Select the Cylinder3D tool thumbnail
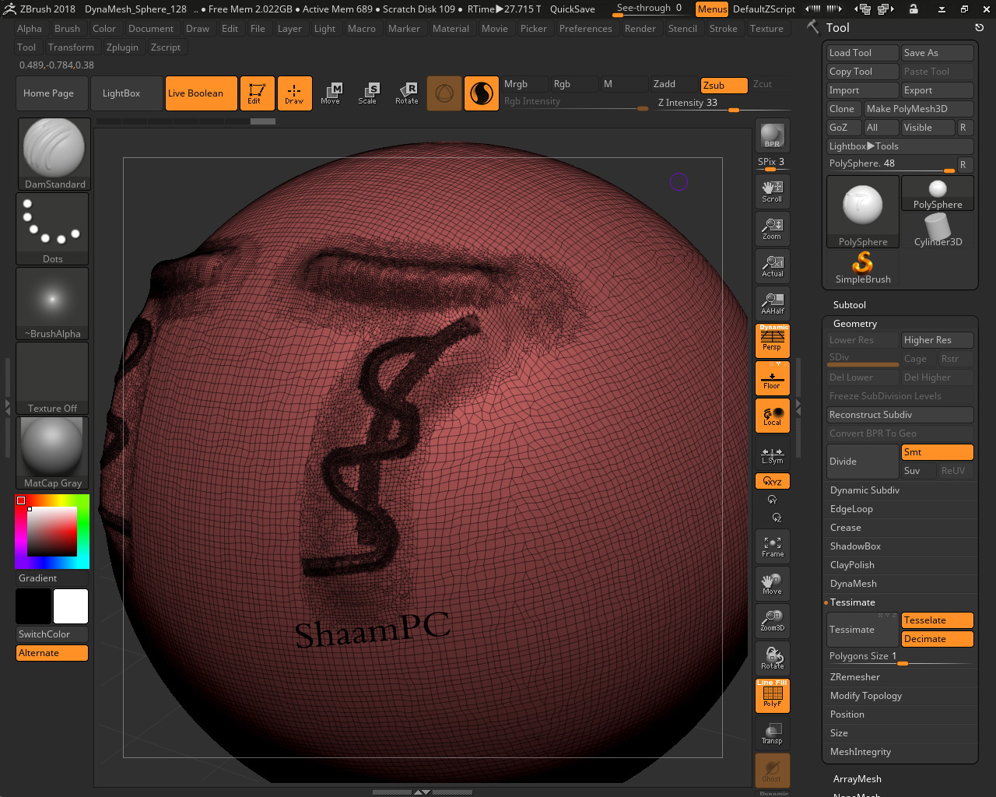996x797 pixels. click(938, 230)
